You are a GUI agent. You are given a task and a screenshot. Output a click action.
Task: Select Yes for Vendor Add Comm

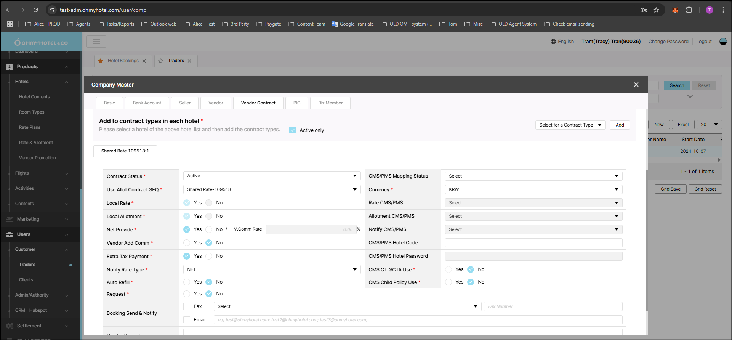pyautogui.click(x=187, y=243)
